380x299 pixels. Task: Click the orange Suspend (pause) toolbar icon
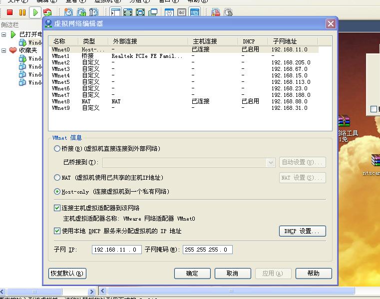point(22,12)
